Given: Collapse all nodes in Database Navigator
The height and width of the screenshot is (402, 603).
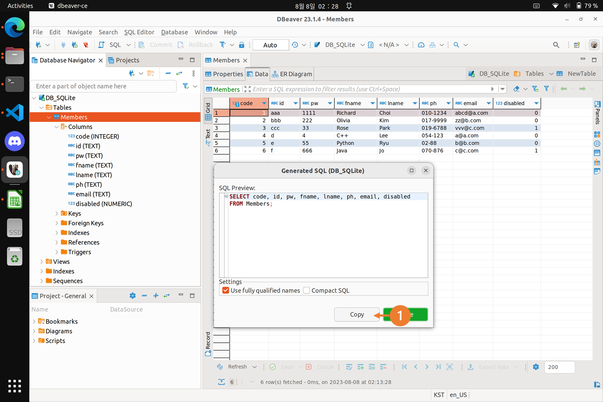Looking at the screenshot, I should pos(168,73).
